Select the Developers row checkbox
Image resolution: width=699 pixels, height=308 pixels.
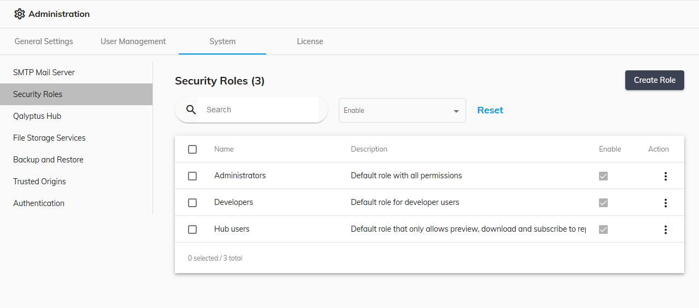click(192, 203)
